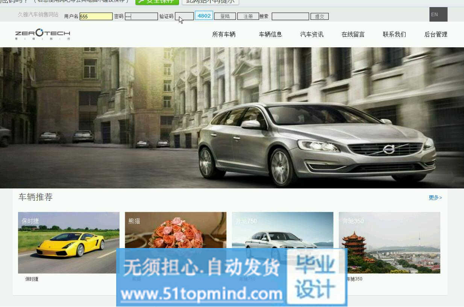Open the 所有车辆 menu item
The width and height of the screenshot is (464, 307).
(x=224, y=35)
